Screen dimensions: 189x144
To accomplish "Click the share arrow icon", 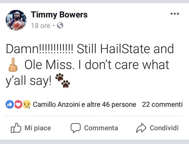I will [x=141, y=128].
